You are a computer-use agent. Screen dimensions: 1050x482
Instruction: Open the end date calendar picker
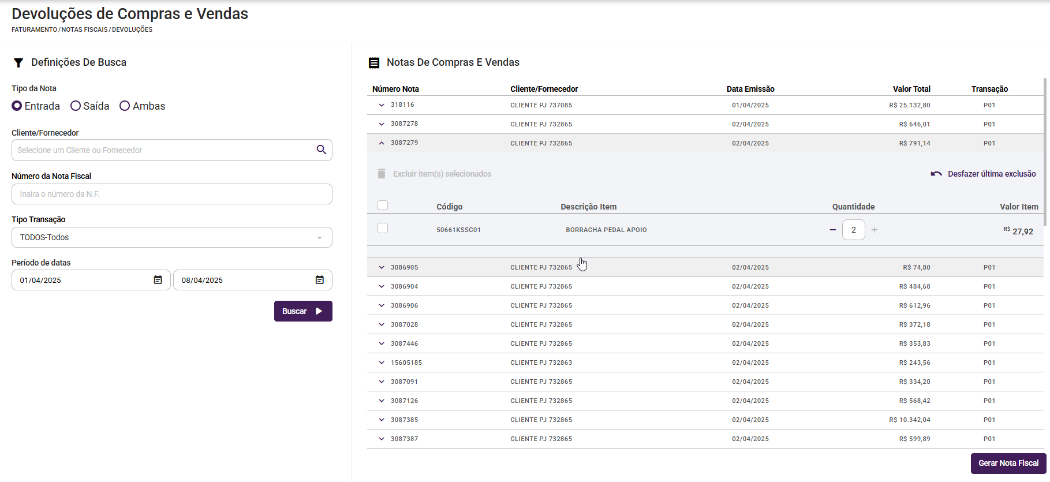click(x=319, y=280)
